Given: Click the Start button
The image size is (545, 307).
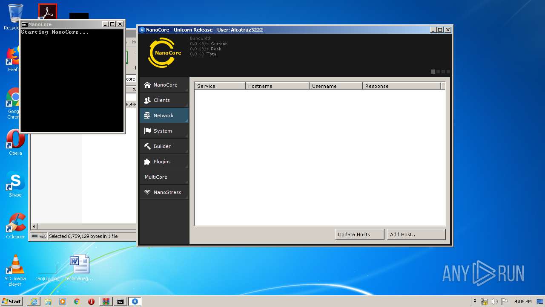Looking at the screenshot, I should 11,301.
